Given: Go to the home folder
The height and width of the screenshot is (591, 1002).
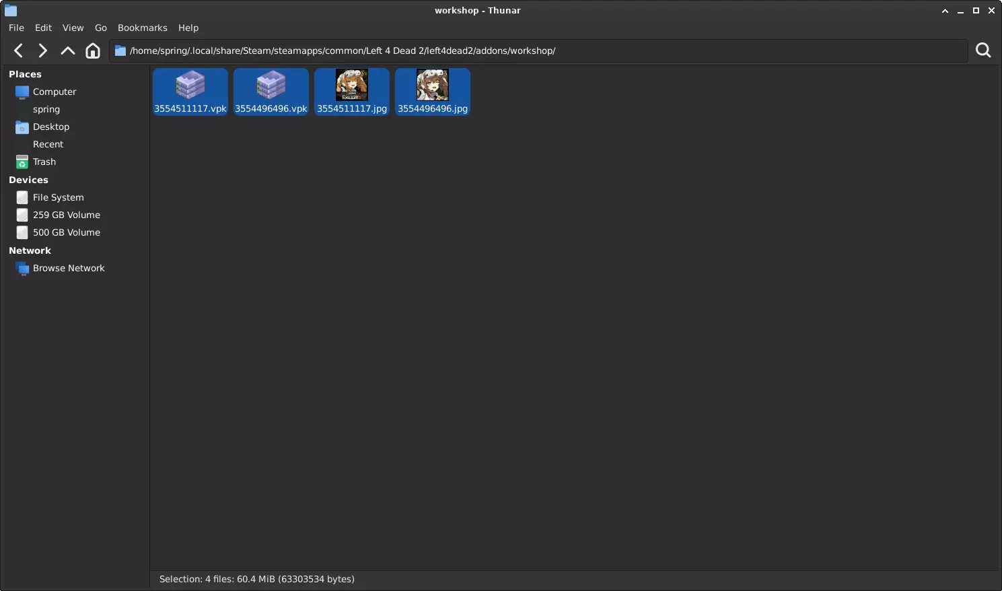Looking at the screenshot, I should click(x=93, y=50).
